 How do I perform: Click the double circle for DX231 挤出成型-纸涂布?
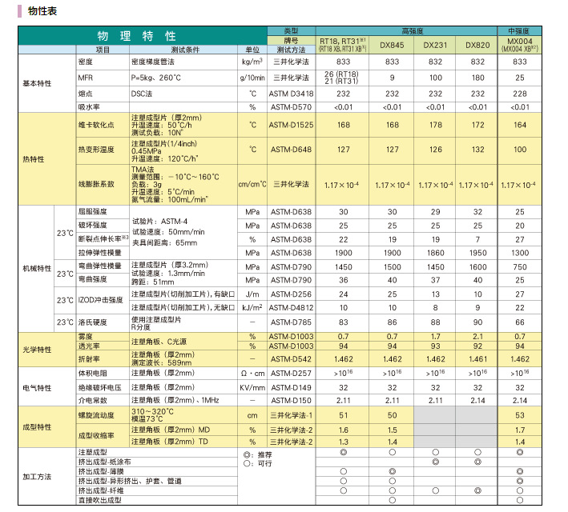435,462
